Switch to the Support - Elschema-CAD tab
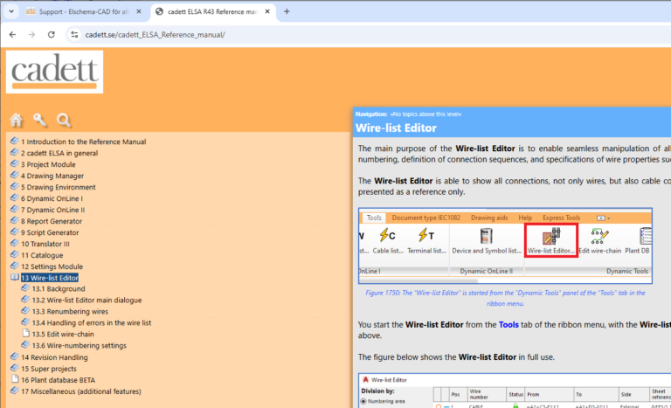 (84, 11)
